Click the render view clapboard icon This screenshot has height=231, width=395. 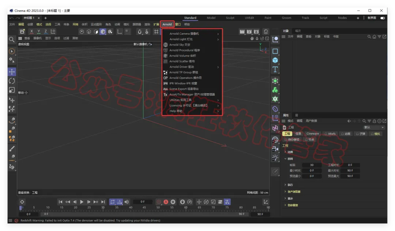[242, 32]
